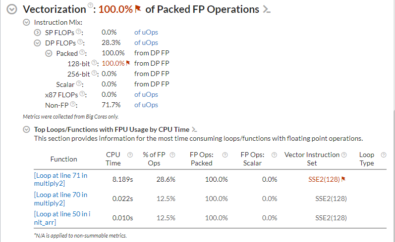This screenshot has width=395, height=242.
Task: Click the copy-to-clipboard arrow after Packed FP Operations
Action: 267,9
